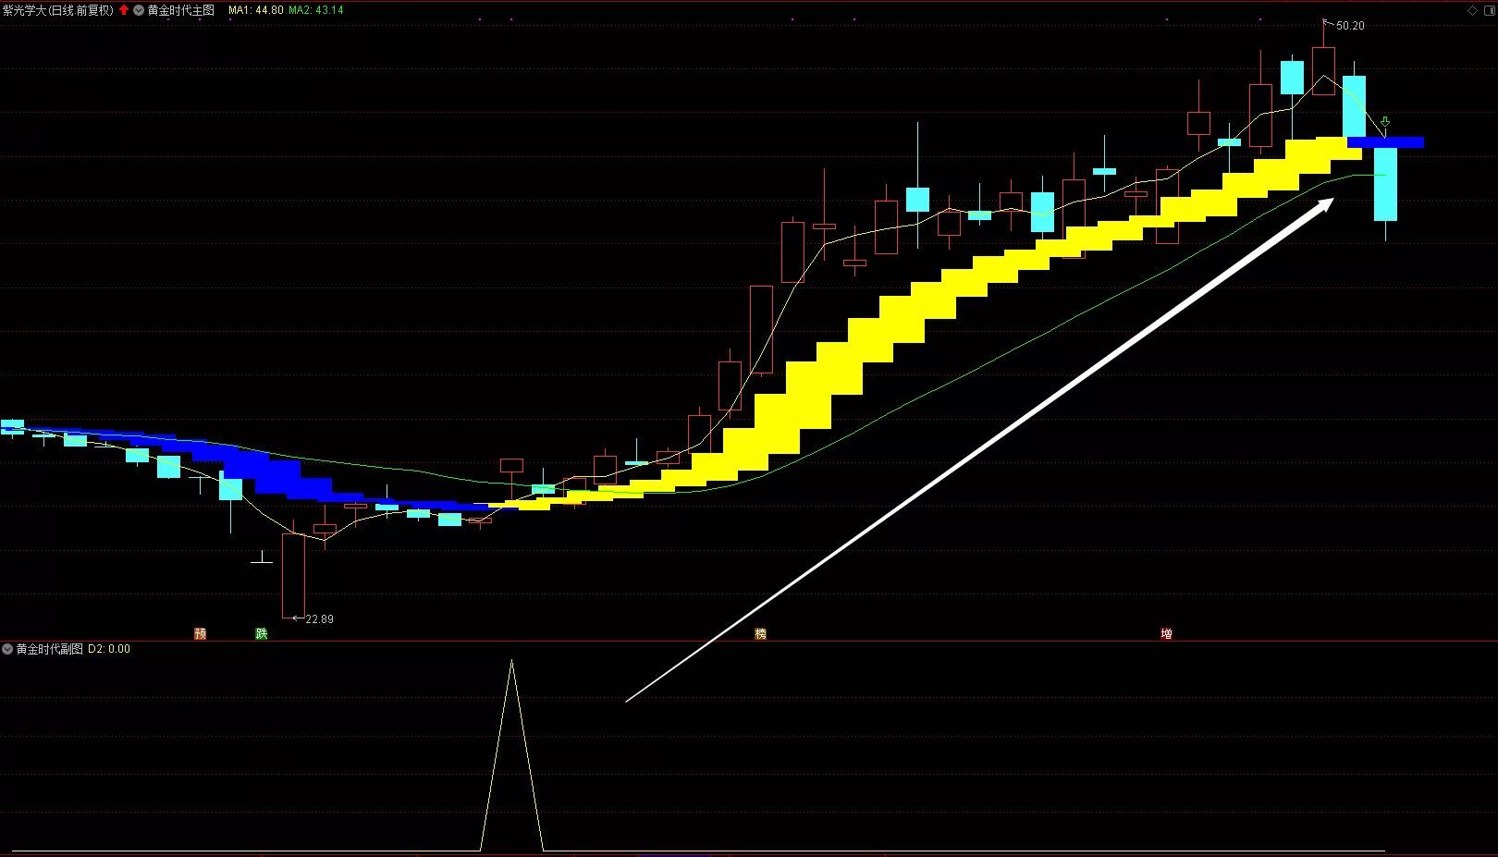
Task: Click the 22.89 low price label
Action: pos(319,619)
